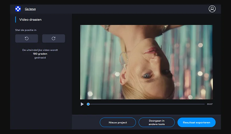Click the end of the progress track
Image resolution: width=231 pixels, height=134 pixels.
tap(204, 104)
